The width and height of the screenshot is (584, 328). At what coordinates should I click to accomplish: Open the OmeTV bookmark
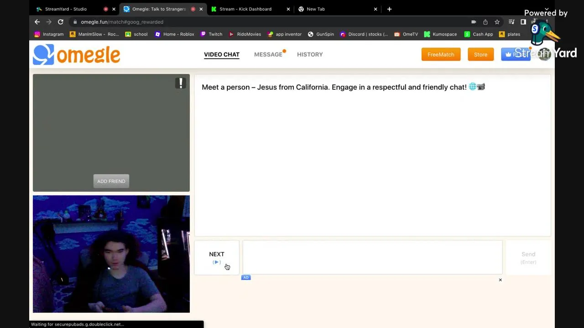pyautogui.click(x=406, y=34)
